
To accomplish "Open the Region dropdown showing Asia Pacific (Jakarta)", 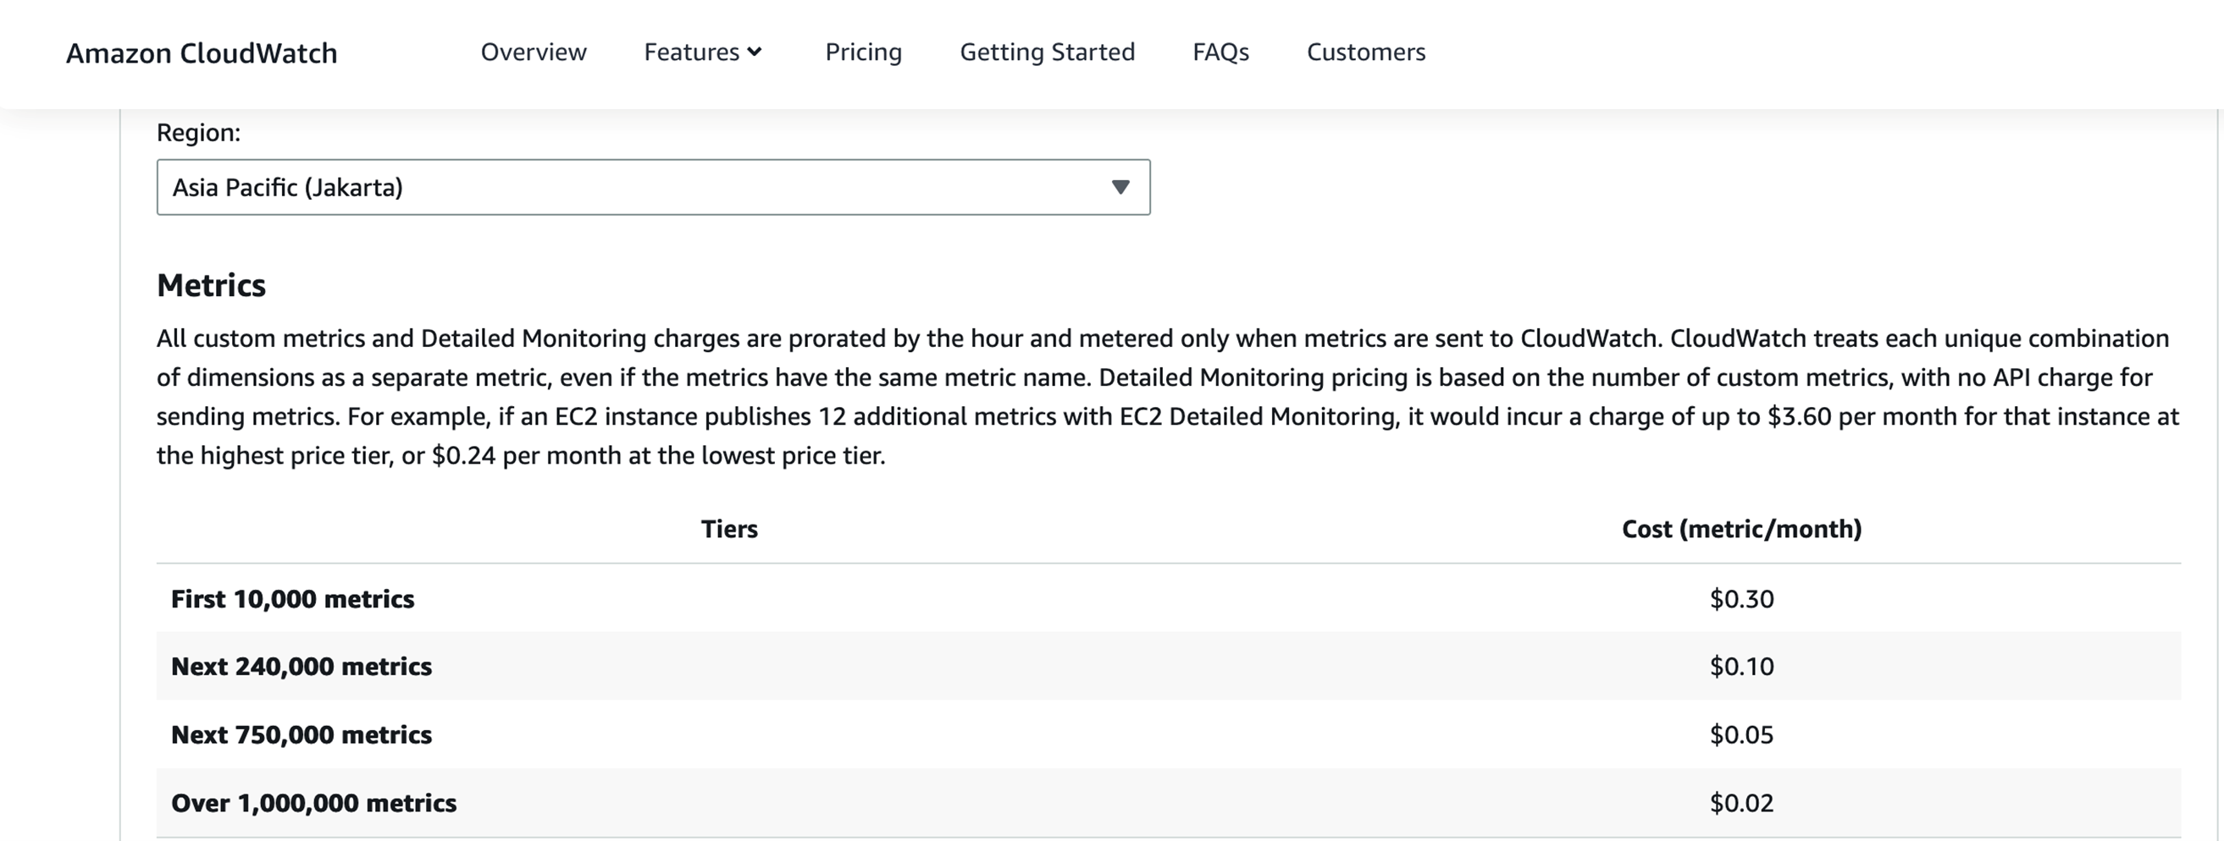I will point(654,187).
